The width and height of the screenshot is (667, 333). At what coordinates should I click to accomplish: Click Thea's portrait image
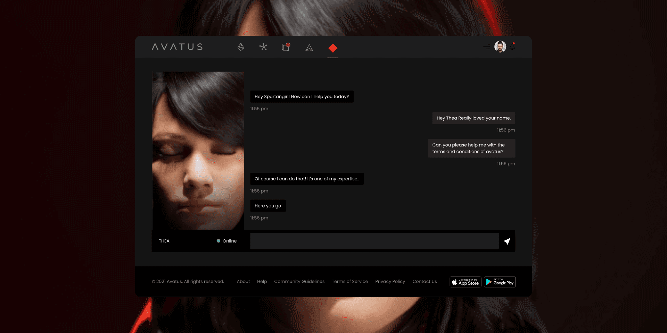tap(198, 151)
